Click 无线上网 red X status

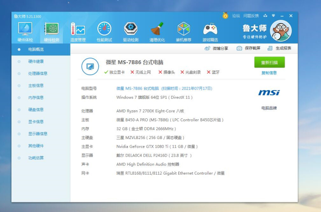(141, 72)
